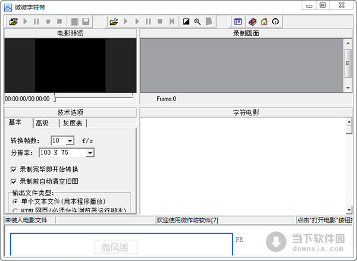Click the play icon directly left of the second pause icon
Screen dimensions: 357x261
[137, 21]
